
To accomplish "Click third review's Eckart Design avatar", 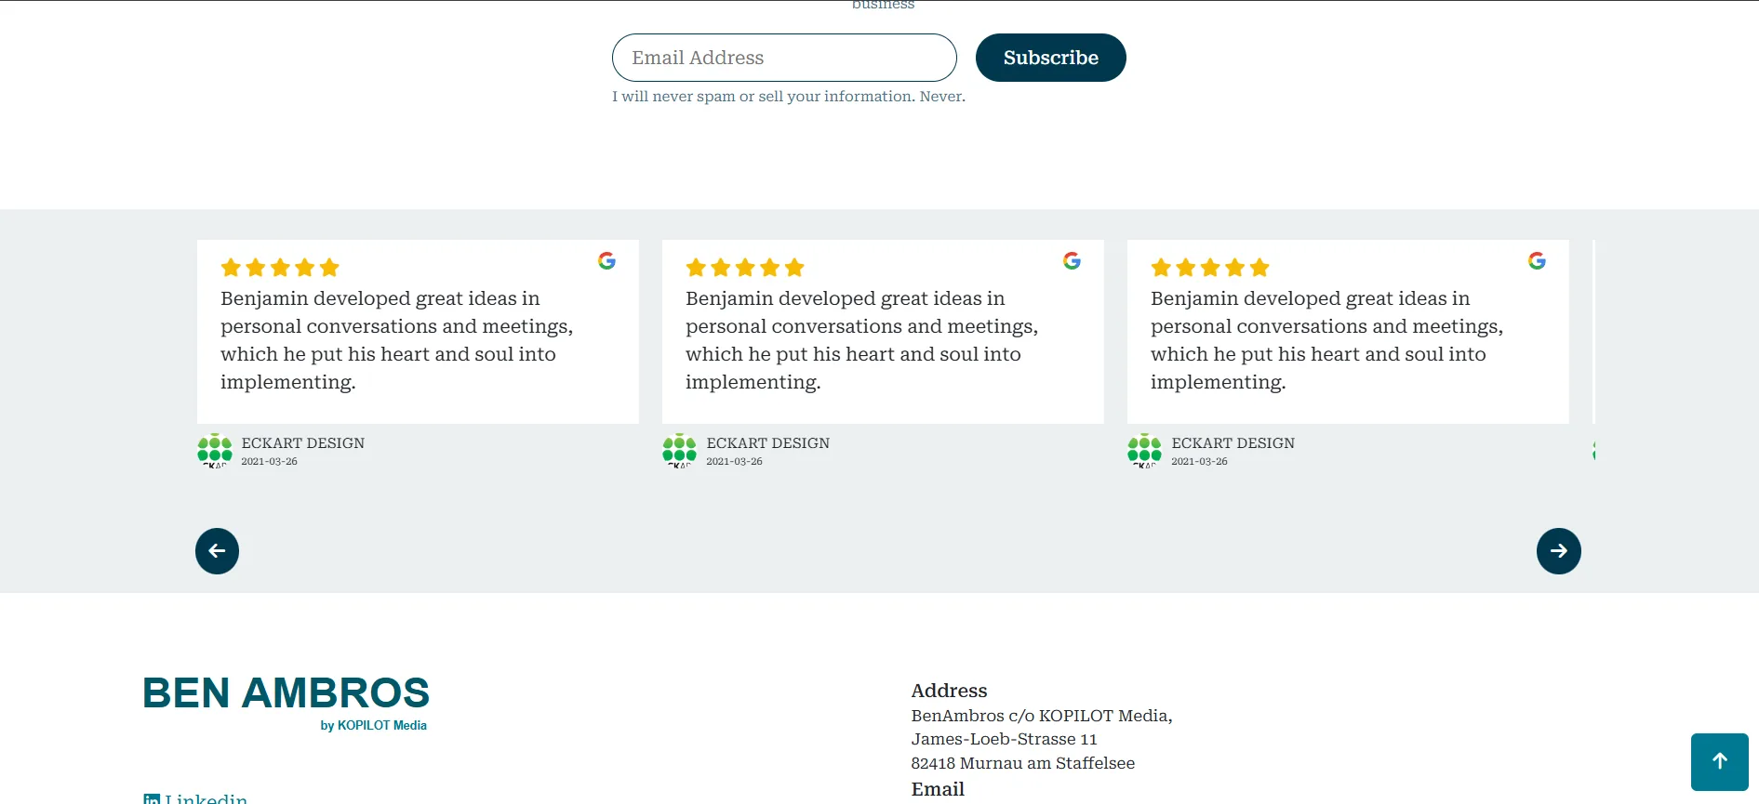I will (1145, 450).
